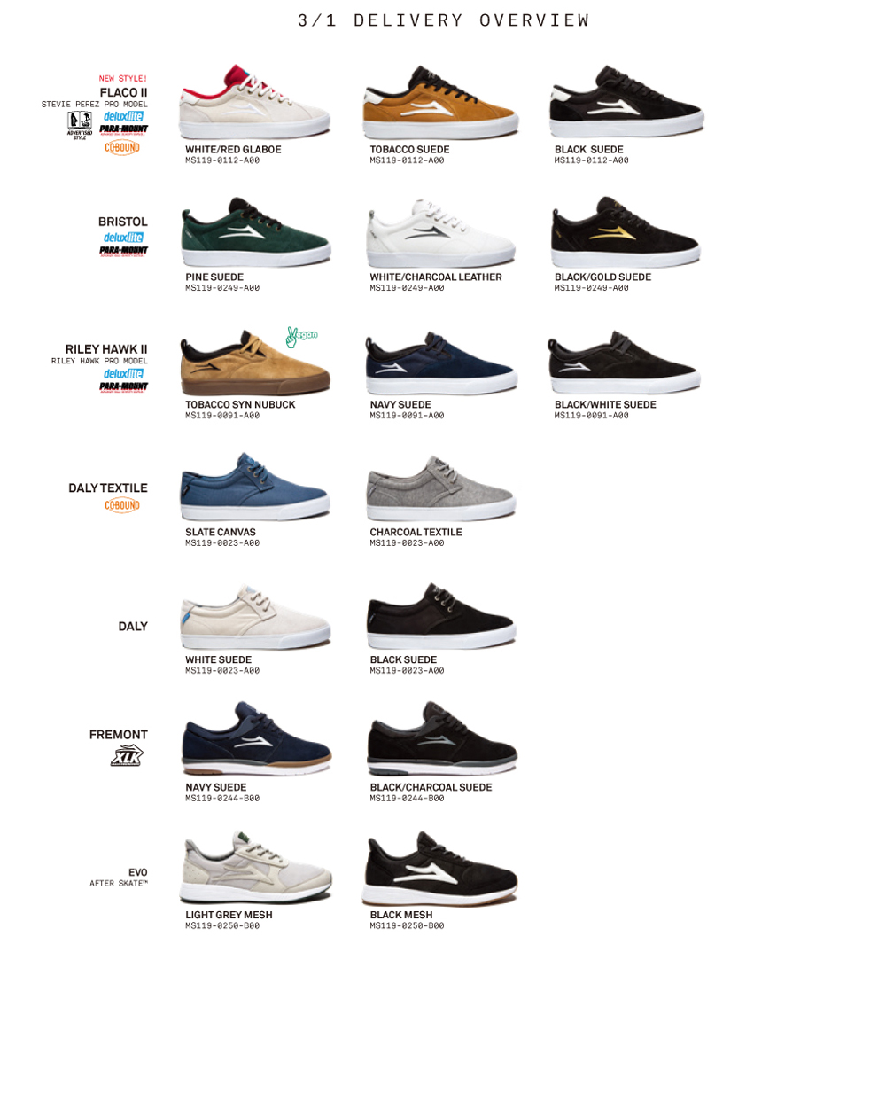The image size is (886, 1108).
Task: Click the Vegan badge icon
Action: pos(301,336)
